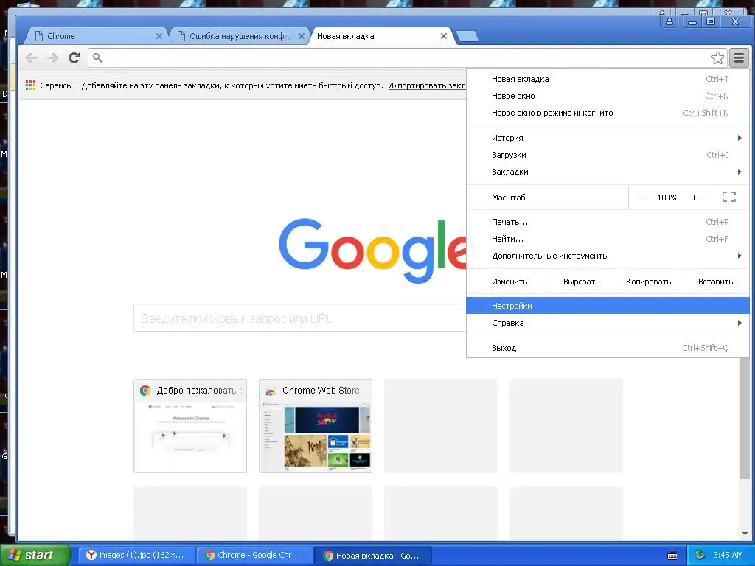The height and width of the screenshot is (566, 755).
Task: Open the Chrome Web Store thumbnail tile
Action: [316, 426]
